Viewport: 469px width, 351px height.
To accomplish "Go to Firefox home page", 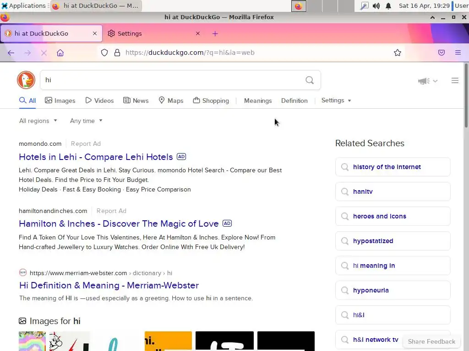I will [60, 53].
